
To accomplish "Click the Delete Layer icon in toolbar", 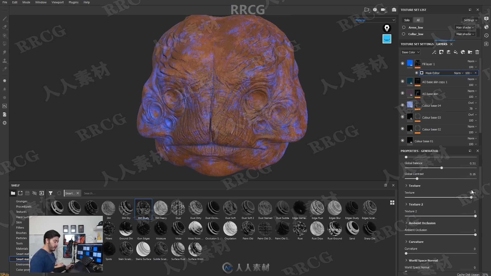I will 477,52.
